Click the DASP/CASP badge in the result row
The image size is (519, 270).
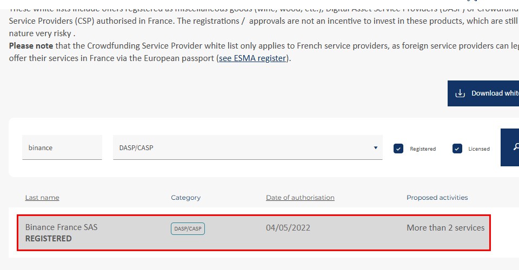(188, 229)
